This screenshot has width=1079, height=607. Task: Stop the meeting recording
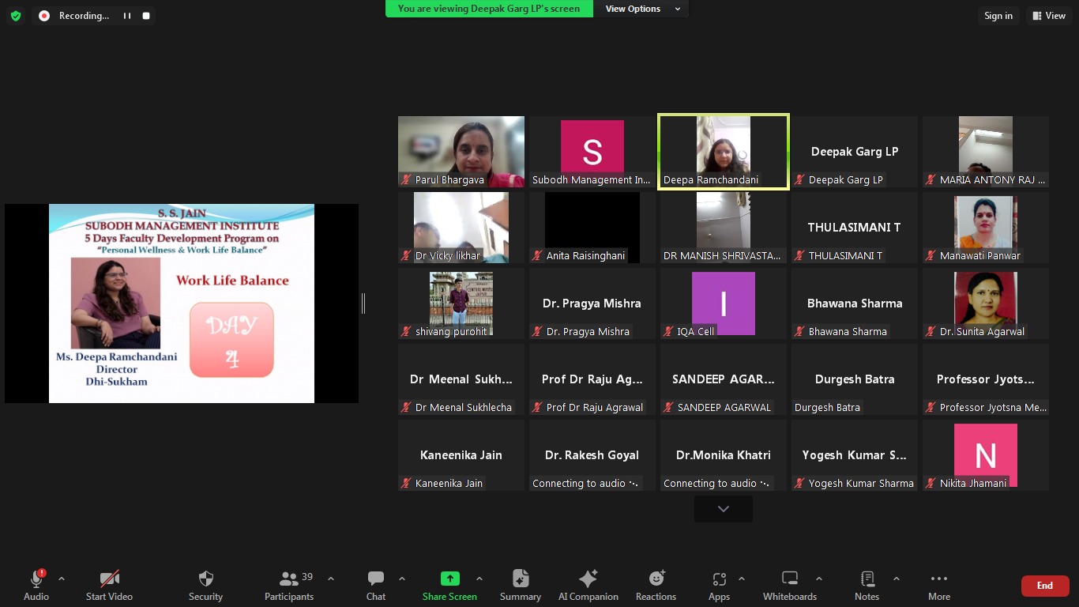click(x=146, y=16)
